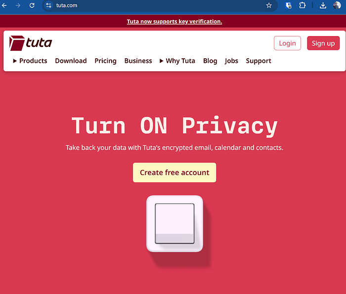The height and width of the screenshot is (294, 346).
Task: Open the key verification announcement link
Action: pos(174,21)
